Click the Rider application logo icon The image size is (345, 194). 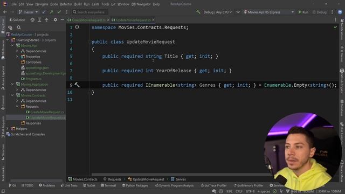(x=5, y=4)
